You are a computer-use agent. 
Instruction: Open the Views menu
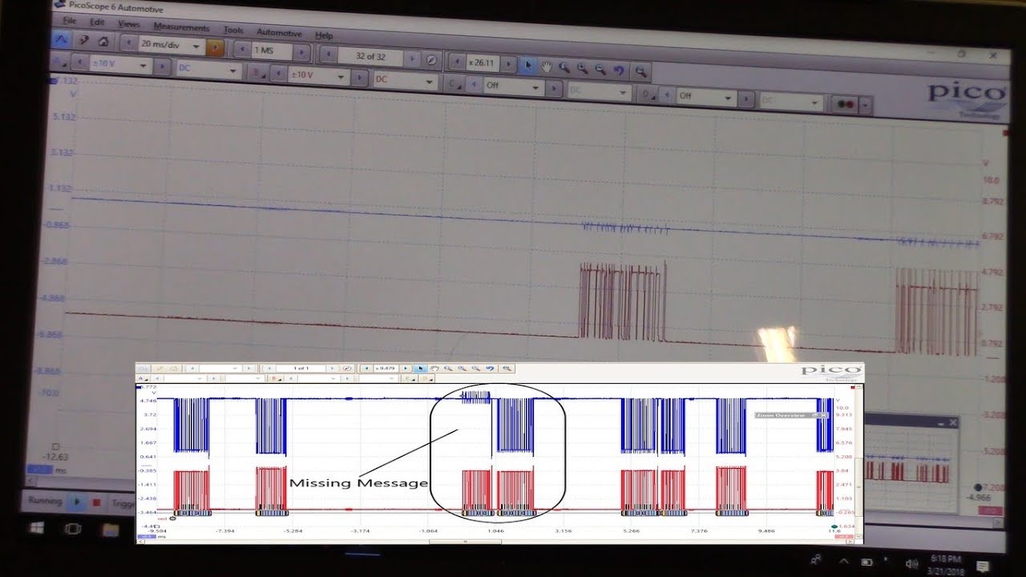click(x=129, y=24)
